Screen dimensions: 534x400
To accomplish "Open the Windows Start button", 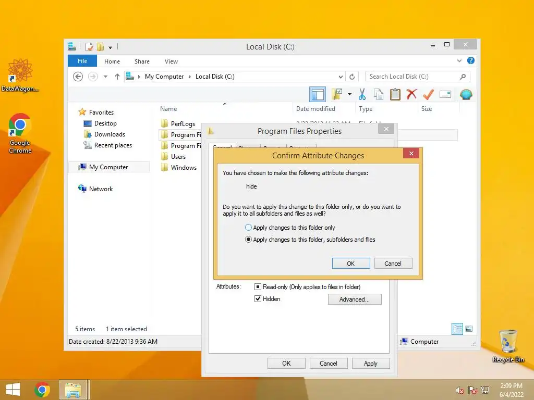I will point(13,390).
